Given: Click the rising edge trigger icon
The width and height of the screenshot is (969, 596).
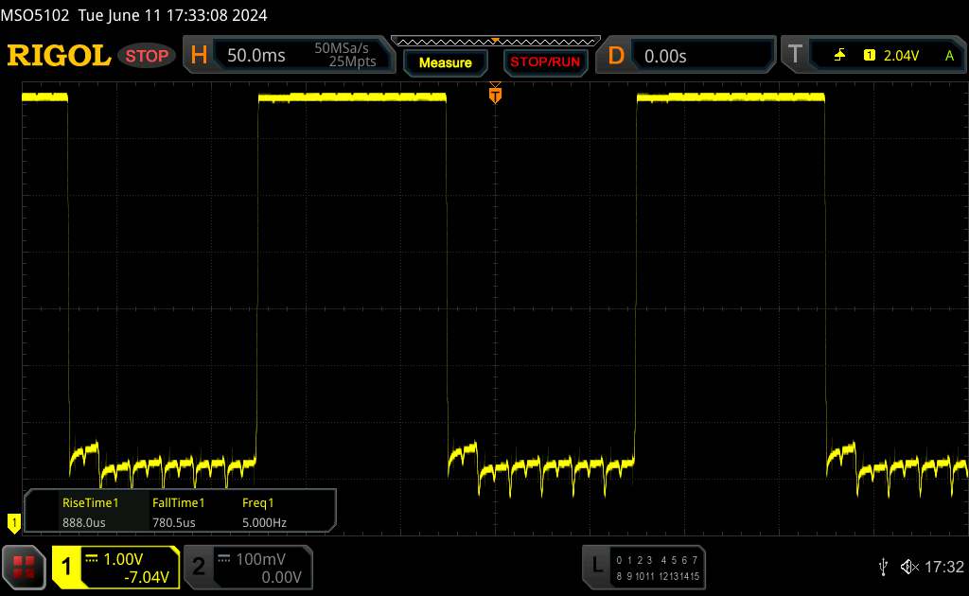Looking at the screenshot, I should [x=840, y=56].
